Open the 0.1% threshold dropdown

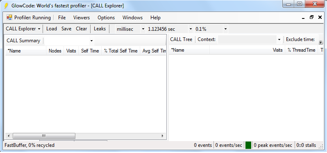(x=225, y=29)
